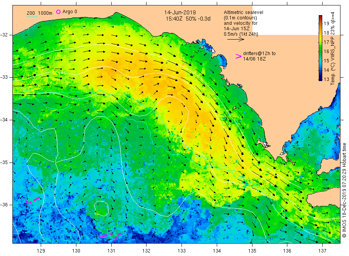
Task: Click the latitude label -36
Action: pos(4,204)
